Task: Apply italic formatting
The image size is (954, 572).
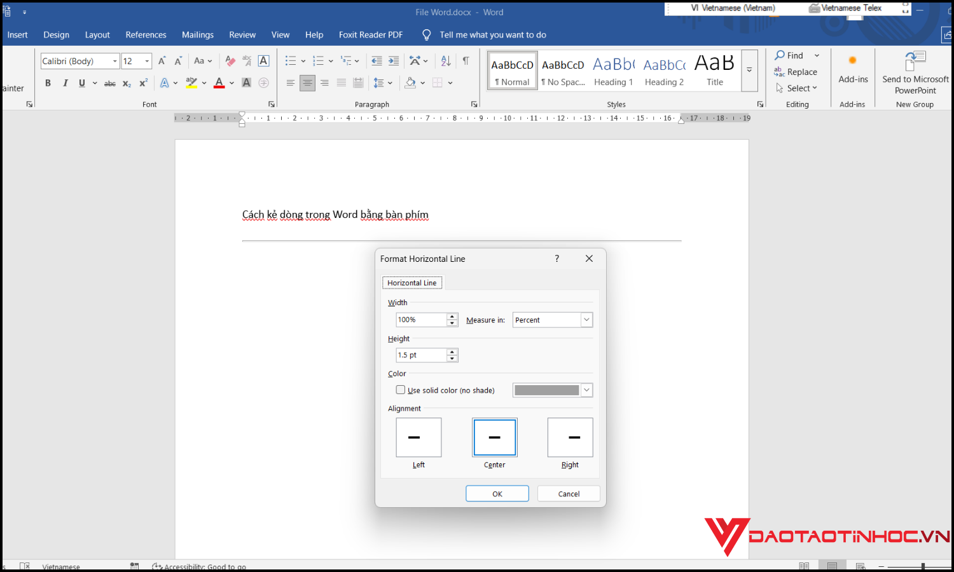Action: point(65,83)
